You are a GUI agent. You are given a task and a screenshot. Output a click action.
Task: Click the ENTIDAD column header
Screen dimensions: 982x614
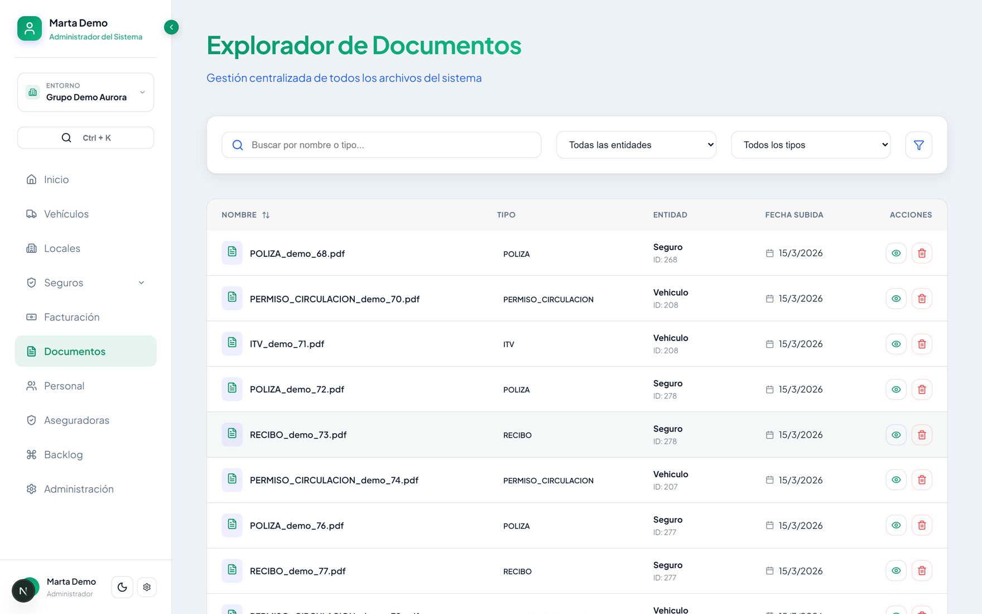(670, 215)
